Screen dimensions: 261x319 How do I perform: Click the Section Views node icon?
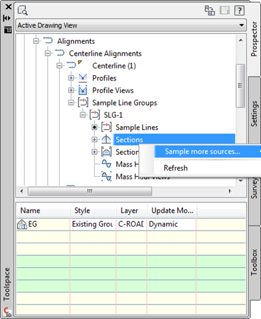pyautogui.click(x=106, y=152)
